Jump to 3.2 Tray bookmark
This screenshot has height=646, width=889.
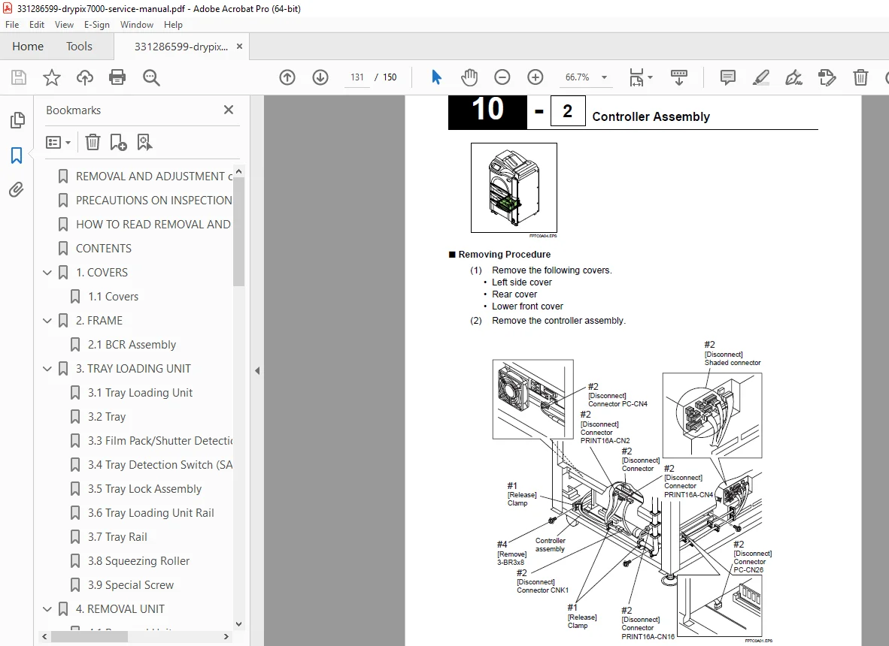click(x=107, y=417)
